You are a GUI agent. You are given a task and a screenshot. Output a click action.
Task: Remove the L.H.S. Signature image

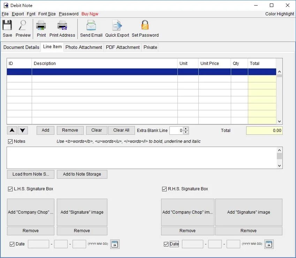pos(82,231)
